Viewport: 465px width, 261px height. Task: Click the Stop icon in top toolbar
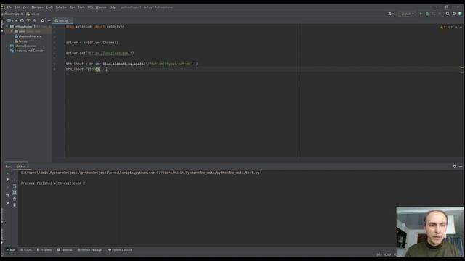pyautogui.click(x=440, y=14)
